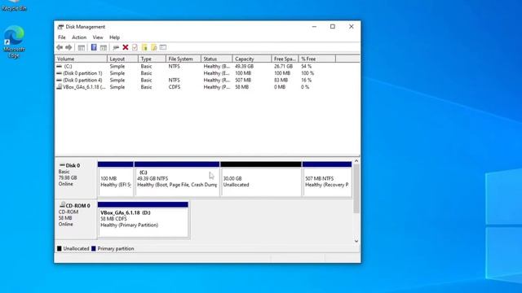The height and width of the screenshot is (293, 522).
Task: Sort by the Volume column header
Action: (x=81, y=59)
